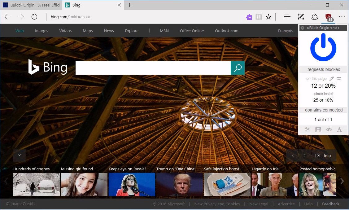Image resolution: width=349 pixels, height=210 pixels.
Task: Toggle uBlock cosmetic filtering eye icon
Action: (329, 129)
